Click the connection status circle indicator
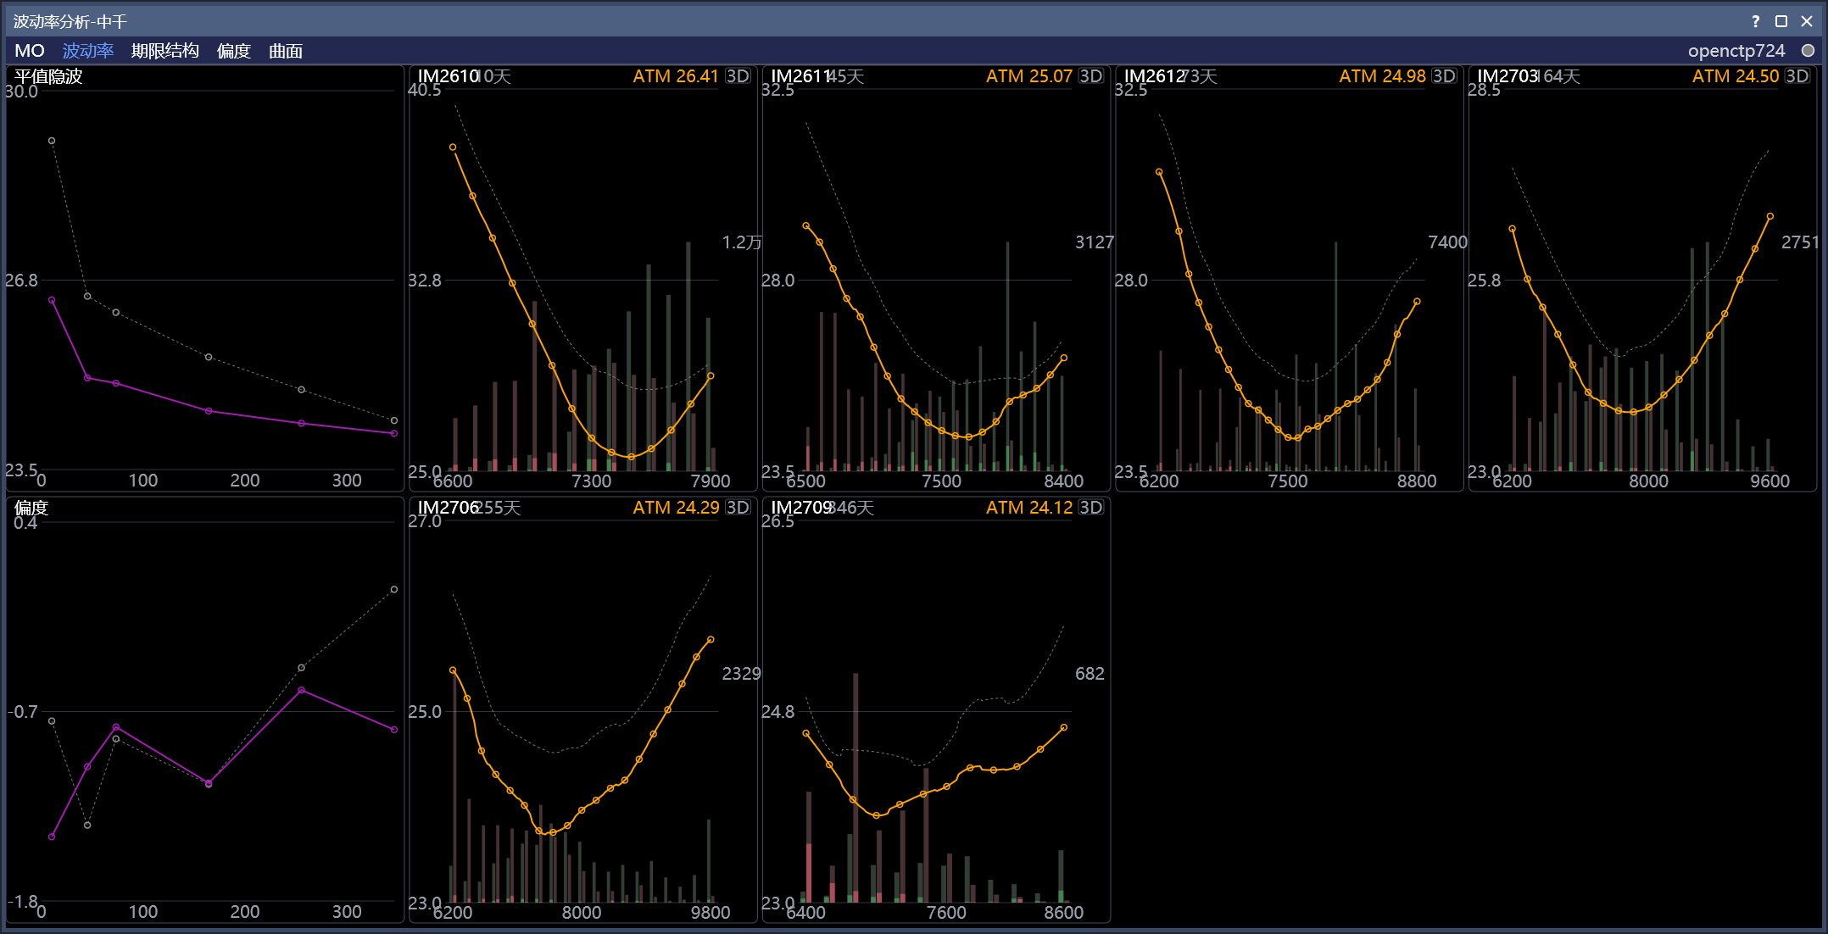Image resolution: width=1828 pixels, height=934 pixels. pos(1808,51)
